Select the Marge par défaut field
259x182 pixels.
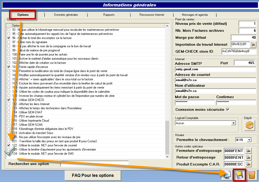(244, 37)
